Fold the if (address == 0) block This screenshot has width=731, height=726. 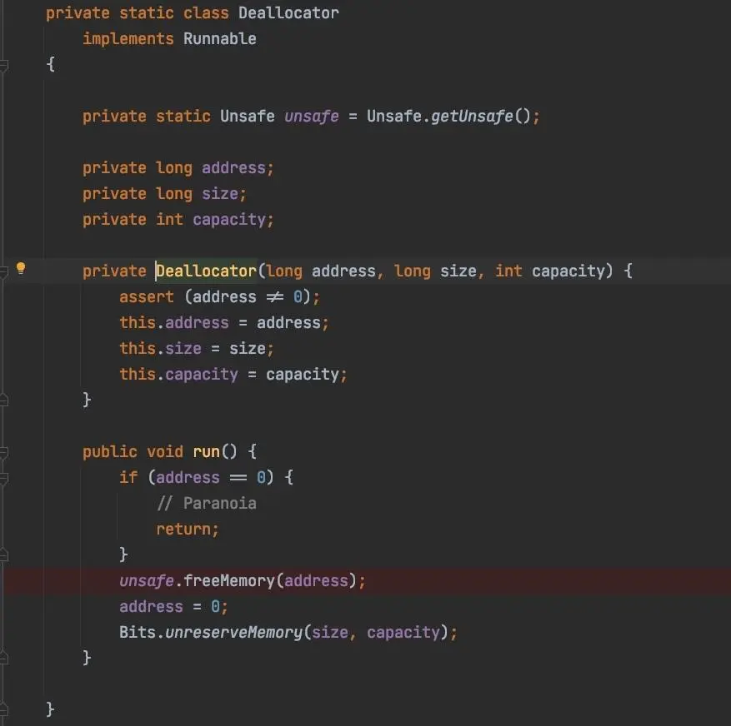click(x=3, y=478)
